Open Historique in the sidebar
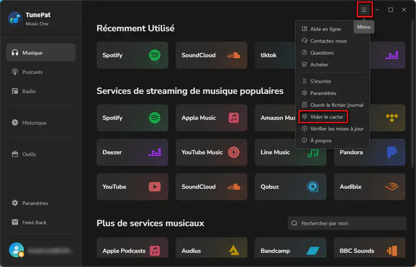 click(x=41, y=123)
